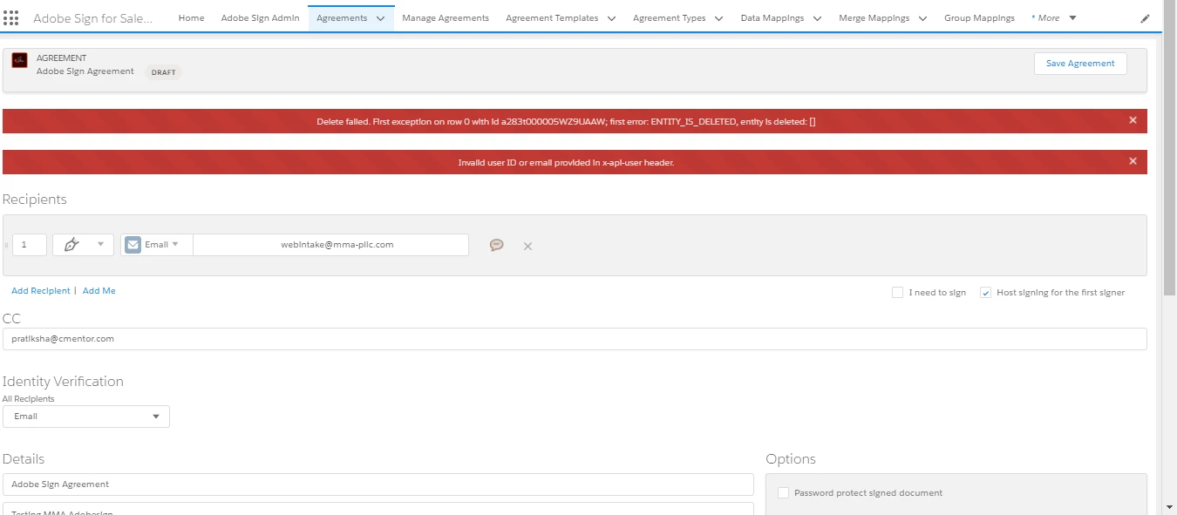Click the Recipients section heading
The image size is (1177, 515).
pos(35,200)
